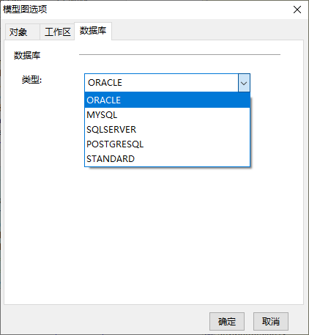Dismiss the dialog using 取消 button
Viewport: 309px width, 335px height.
pos(271,321)
